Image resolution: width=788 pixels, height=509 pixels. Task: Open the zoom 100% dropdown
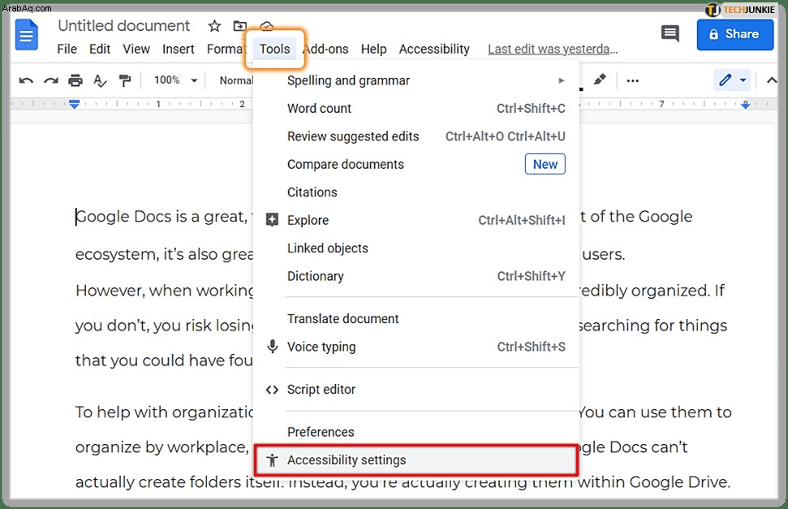click(175, 80)
